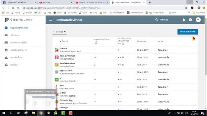Click the browser address bar
The width and height of the screenshot is (207, 116).
[103, 8]
